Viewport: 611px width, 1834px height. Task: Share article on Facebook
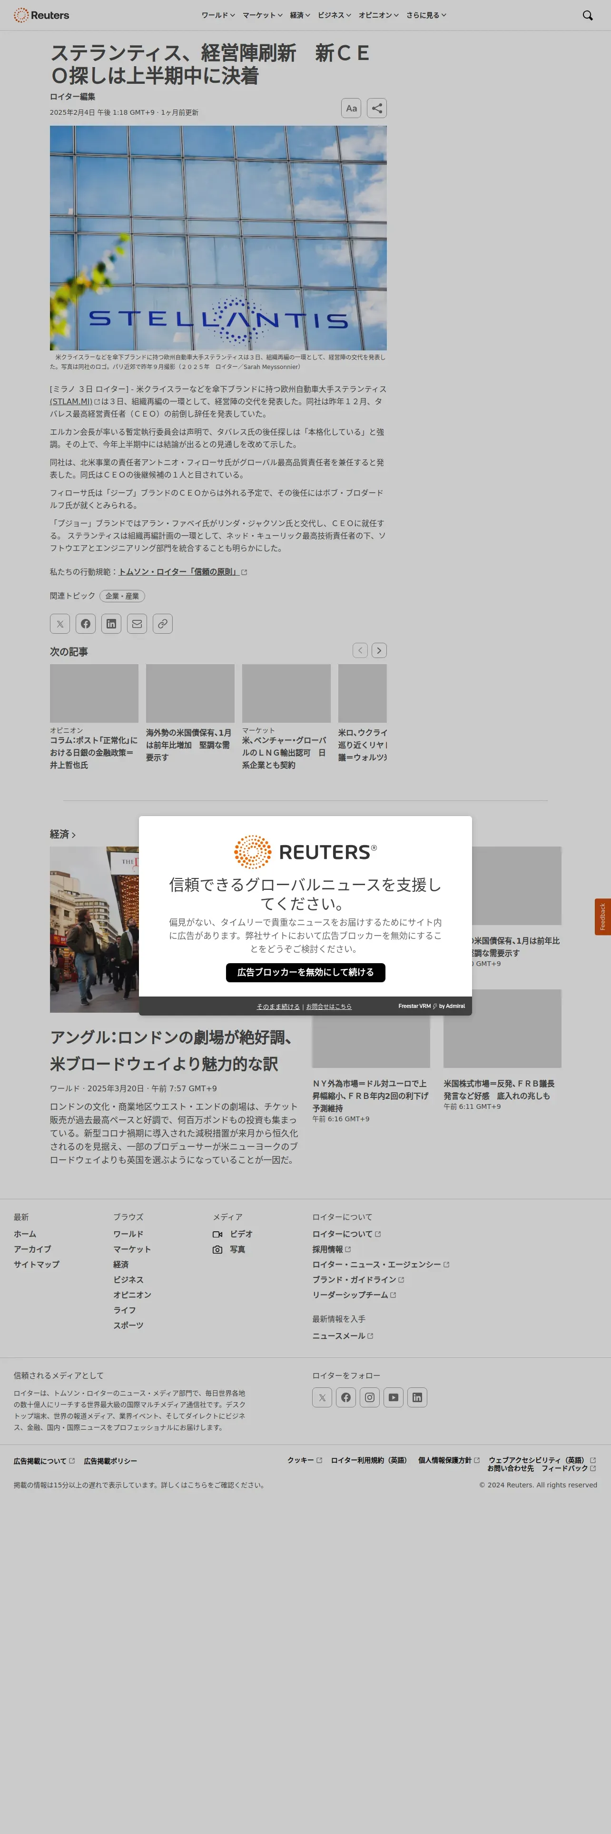point(85,624)
